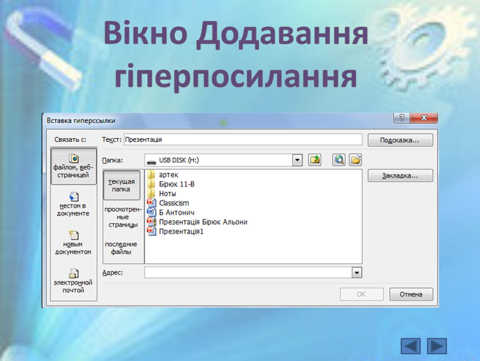Screen dimensions: 480x361
Task: Open the browse for file folder icon
Action: pyautogui.click(x=355, y=160)
